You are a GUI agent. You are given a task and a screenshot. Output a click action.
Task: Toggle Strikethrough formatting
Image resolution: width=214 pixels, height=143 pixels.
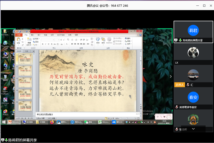[55, 44]
